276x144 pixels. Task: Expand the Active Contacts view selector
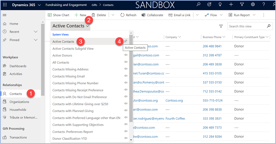click(x=70, y=26)
